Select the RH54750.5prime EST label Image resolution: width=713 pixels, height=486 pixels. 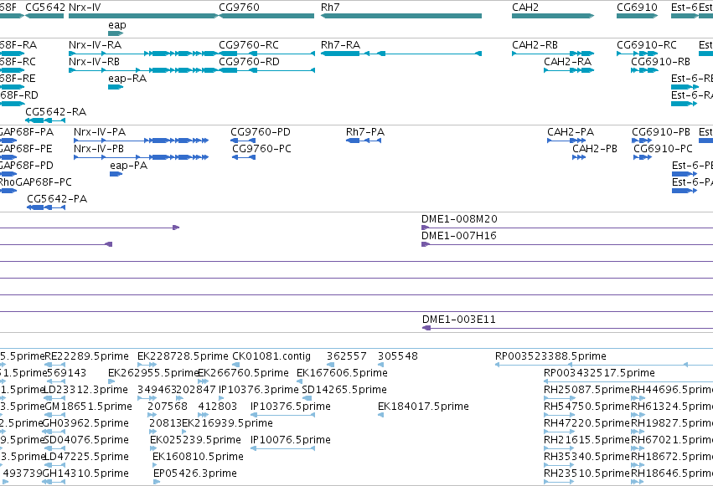[x=586, y=407]
